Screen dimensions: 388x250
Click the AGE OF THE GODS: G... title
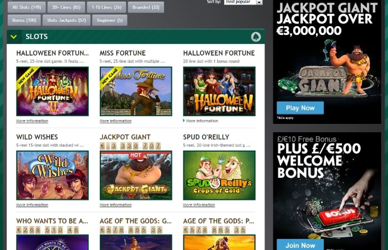coord(136,221)
